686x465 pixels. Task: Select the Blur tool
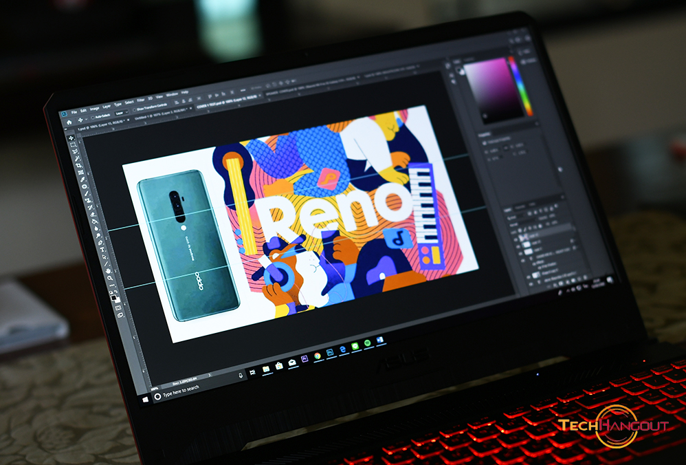(96, 228)
